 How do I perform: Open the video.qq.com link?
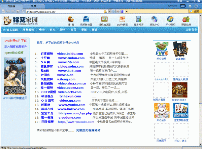click(x=70, y=101)
